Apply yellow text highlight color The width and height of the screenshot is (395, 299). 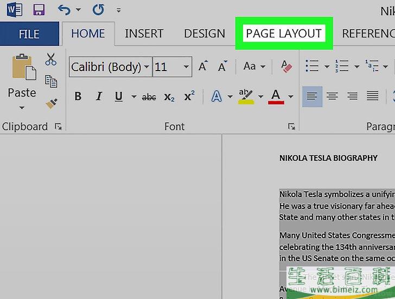pos(246,97)
